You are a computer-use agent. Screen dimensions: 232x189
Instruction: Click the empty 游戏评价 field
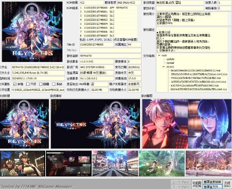click(180, 8)
